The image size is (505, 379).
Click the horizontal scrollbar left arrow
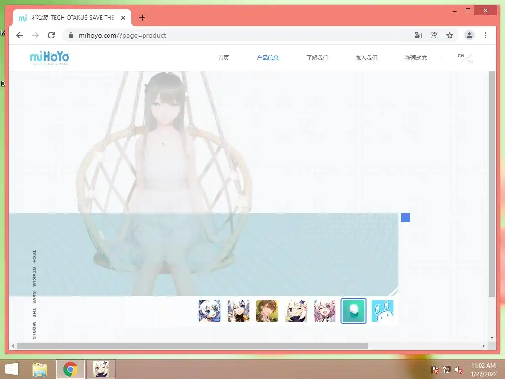[13, 346]
